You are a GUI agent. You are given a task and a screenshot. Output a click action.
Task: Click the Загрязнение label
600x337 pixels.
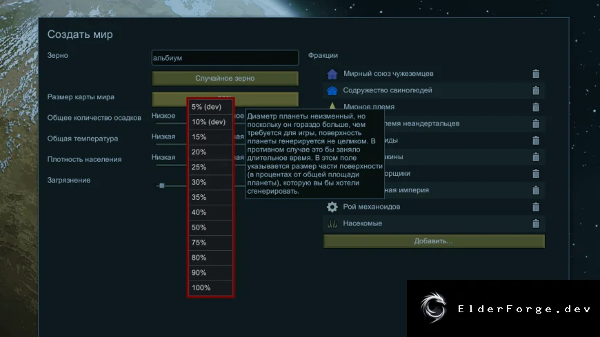[x=69, y=180]
